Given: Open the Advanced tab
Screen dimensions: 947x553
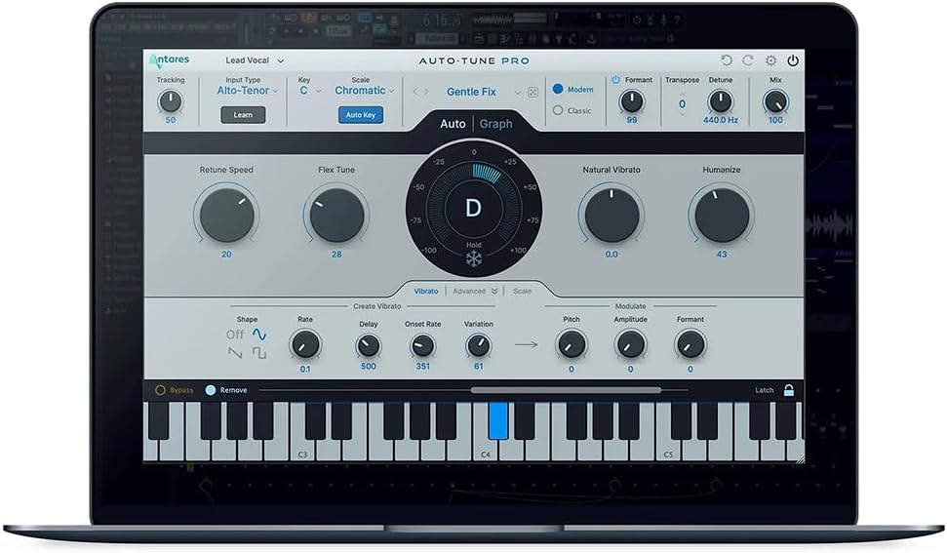Looking at the screenshot, I should tap(469, 291).
